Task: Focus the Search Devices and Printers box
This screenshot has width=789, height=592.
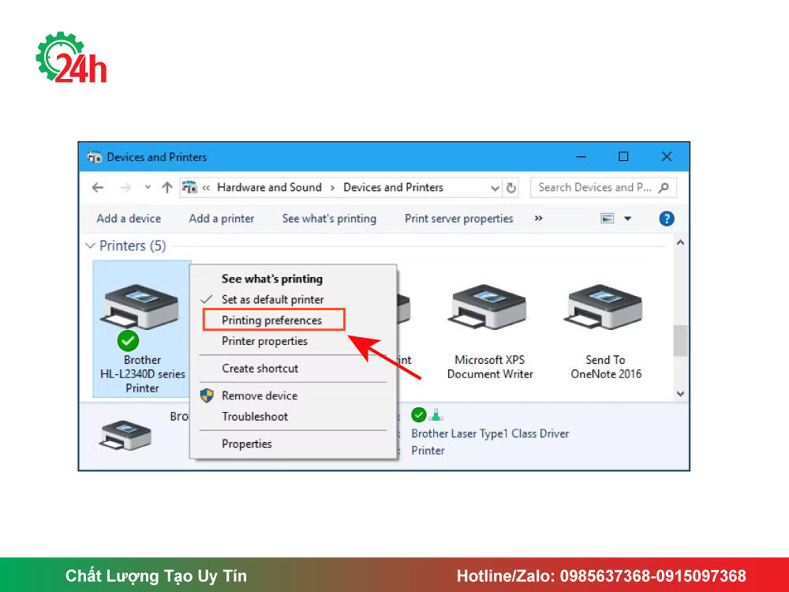Action: pos(604,188)
